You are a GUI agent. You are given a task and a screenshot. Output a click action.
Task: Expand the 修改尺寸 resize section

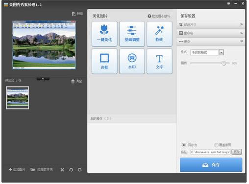(211, 24)
